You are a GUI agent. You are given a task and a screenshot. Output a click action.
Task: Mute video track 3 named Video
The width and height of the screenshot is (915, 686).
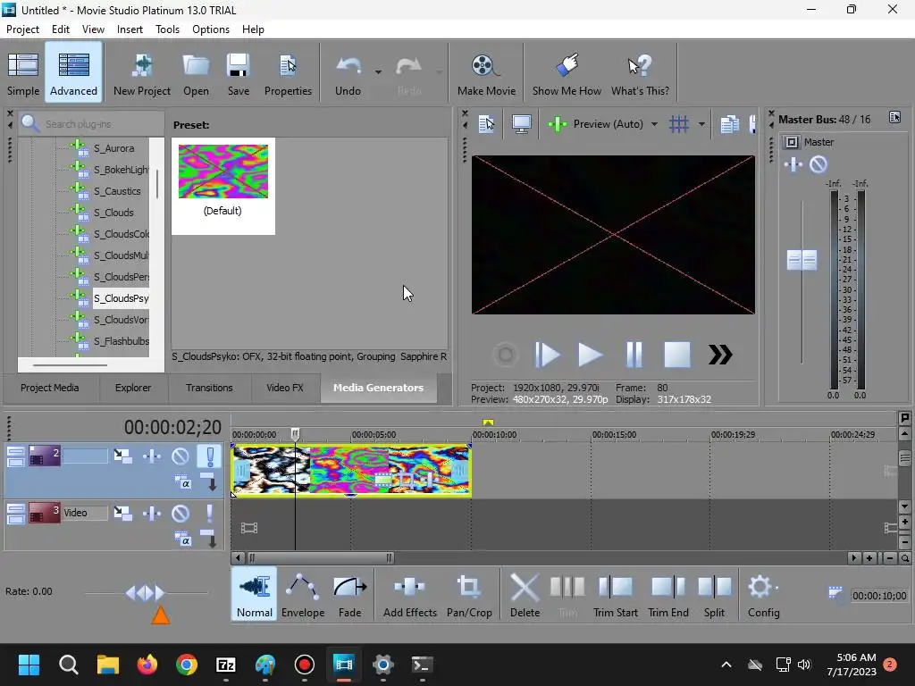click(180, 513)
